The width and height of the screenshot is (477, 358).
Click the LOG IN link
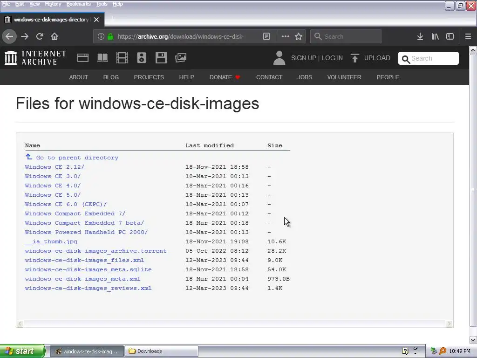(x=332, y=58)
